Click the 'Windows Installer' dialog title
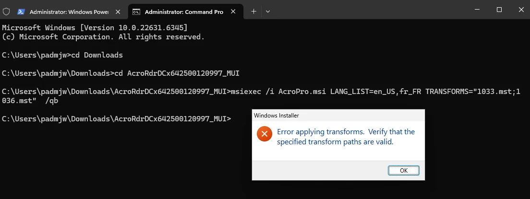Image resolution: width=530 pixels, height=199 pixels. 277,115
